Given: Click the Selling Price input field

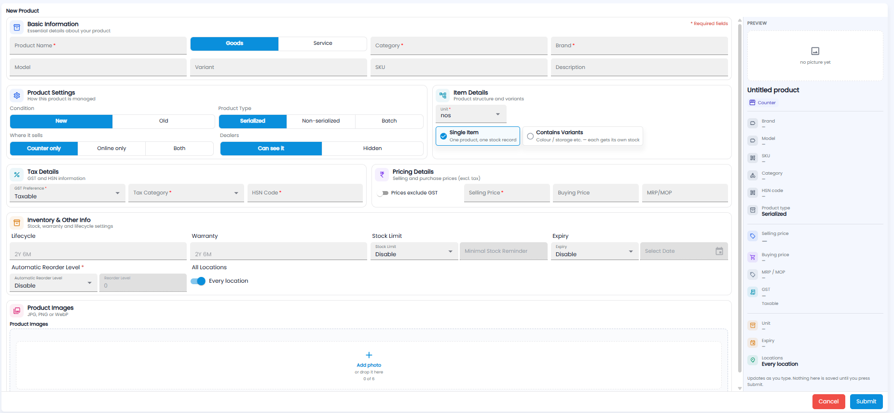Looking at the screenshot, I should coord(507,193).
